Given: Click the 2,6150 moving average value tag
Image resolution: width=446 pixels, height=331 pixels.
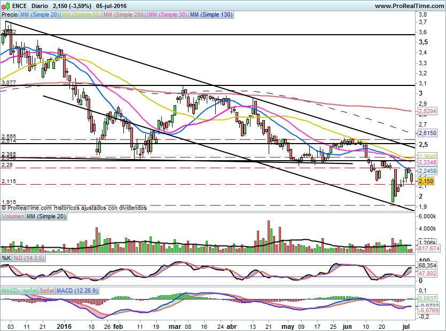Looking at the screenshot, I should click(x=427, y=133).
